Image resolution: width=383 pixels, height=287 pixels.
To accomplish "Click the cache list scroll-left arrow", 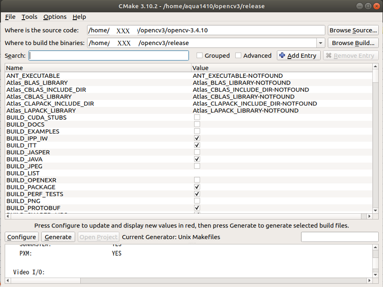I will coord(8,216).
